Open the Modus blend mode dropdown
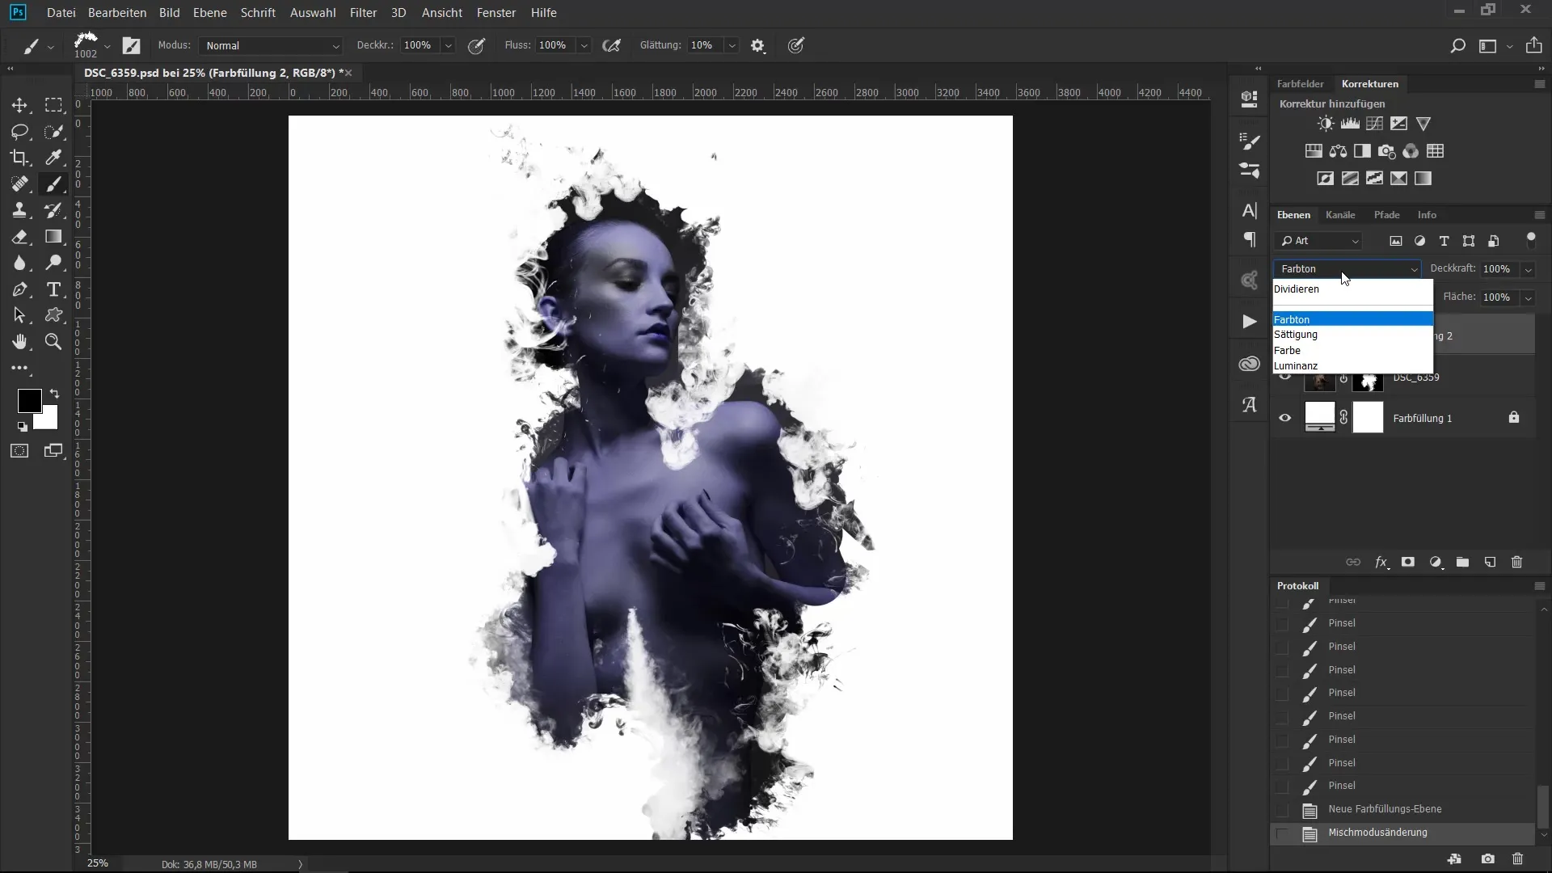This screenshot has height=873, width=1552. [x=271, y=46]
